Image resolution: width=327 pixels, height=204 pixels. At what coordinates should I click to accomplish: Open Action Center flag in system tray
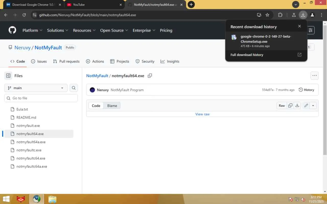click(x=291, y=199)
